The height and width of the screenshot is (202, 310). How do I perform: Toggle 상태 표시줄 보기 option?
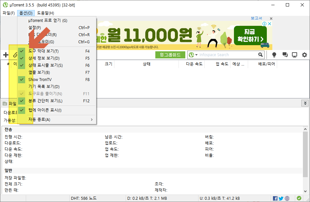pyautogui.click(x=57, y=66)
